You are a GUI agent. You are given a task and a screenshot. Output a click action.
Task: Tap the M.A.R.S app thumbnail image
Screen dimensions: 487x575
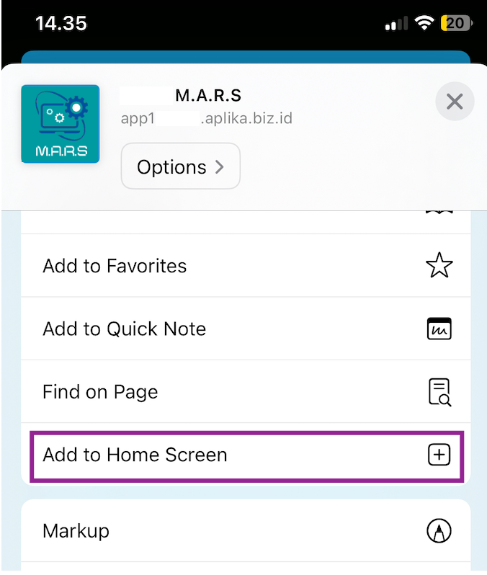[61, 124]
